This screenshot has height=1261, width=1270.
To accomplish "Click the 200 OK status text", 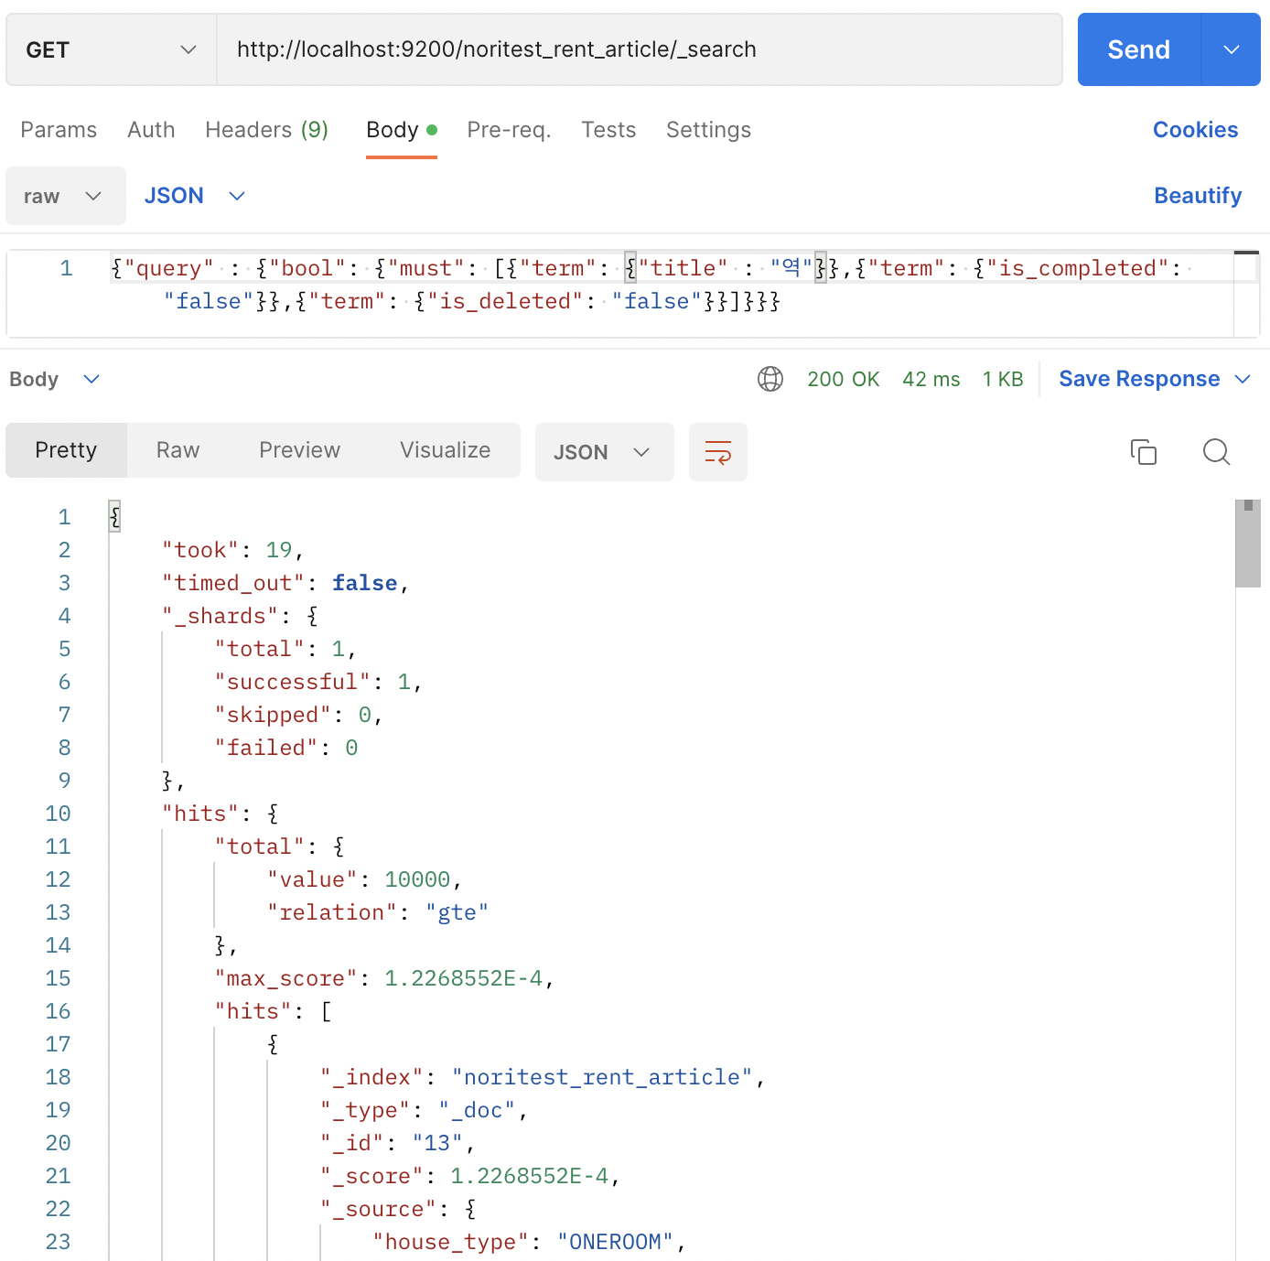I will pos(843,379).
